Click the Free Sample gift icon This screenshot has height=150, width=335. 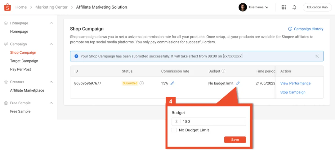[6, 103]
